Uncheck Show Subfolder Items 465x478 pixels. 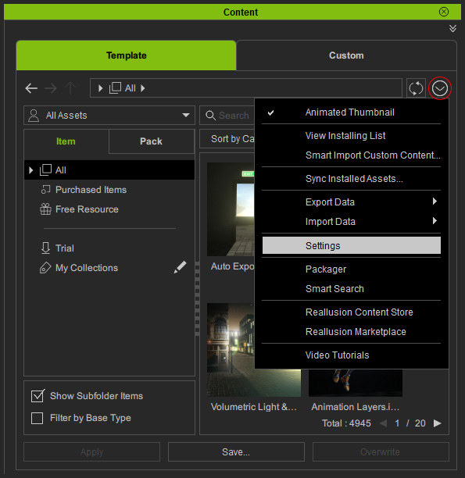click(x=38, y=396)
